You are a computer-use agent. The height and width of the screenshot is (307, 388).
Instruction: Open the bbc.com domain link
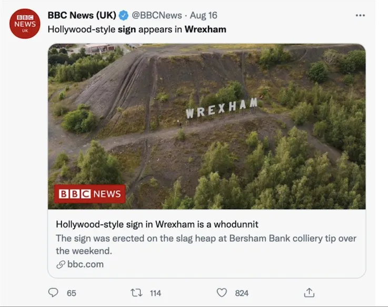tap(85, 264)
